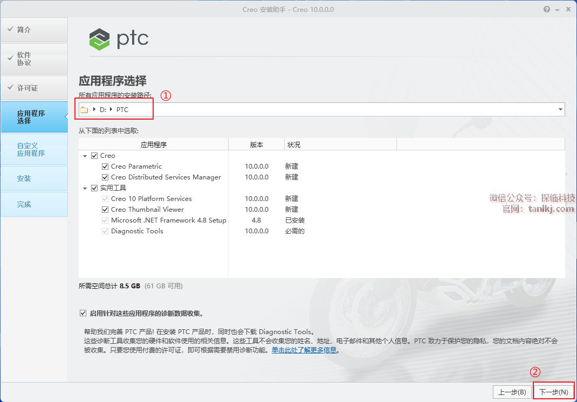Click the folder icon in install path

pos(84,109)
